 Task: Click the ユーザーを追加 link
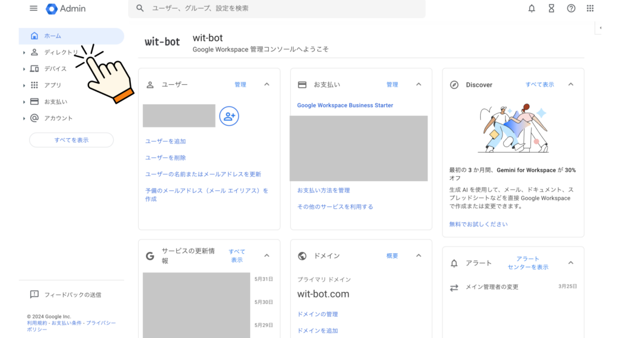[165, 141]
